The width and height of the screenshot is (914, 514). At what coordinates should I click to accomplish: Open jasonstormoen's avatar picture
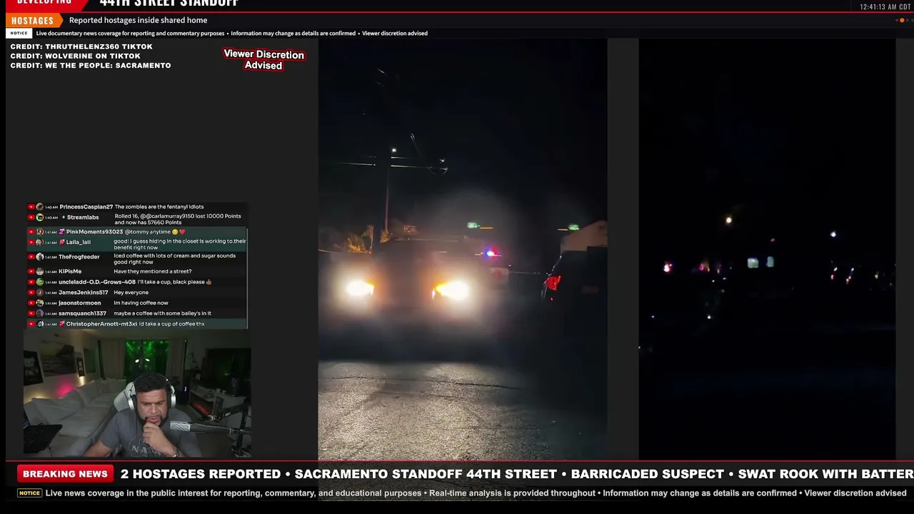click(40, 303)
